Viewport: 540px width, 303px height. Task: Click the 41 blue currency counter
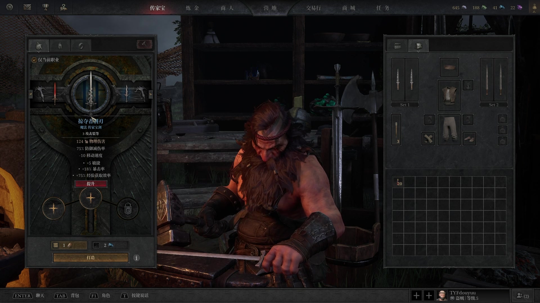pyautogui.click(x=498, y=8)
